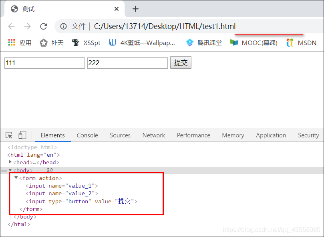Reload the test1.html page

point(44,26)
